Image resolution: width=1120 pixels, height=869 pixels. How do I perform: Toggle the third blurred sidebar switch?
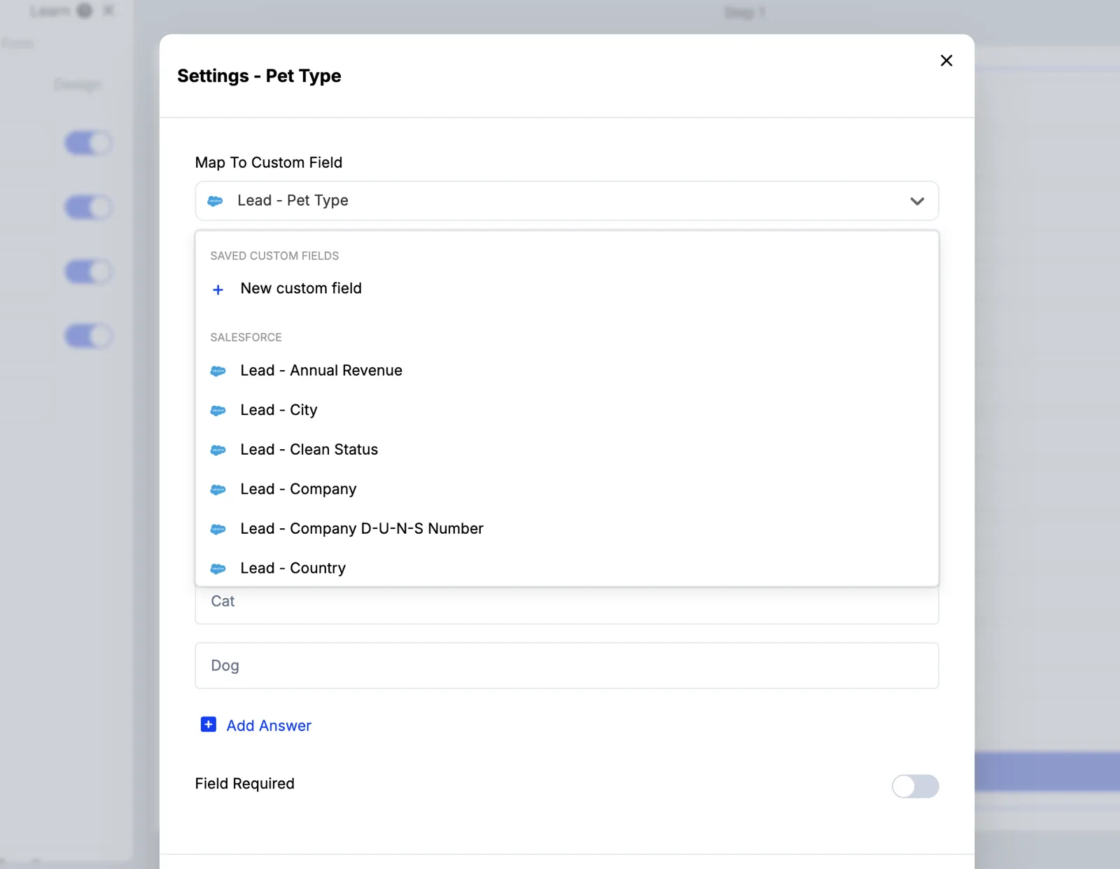coord(89,271)
